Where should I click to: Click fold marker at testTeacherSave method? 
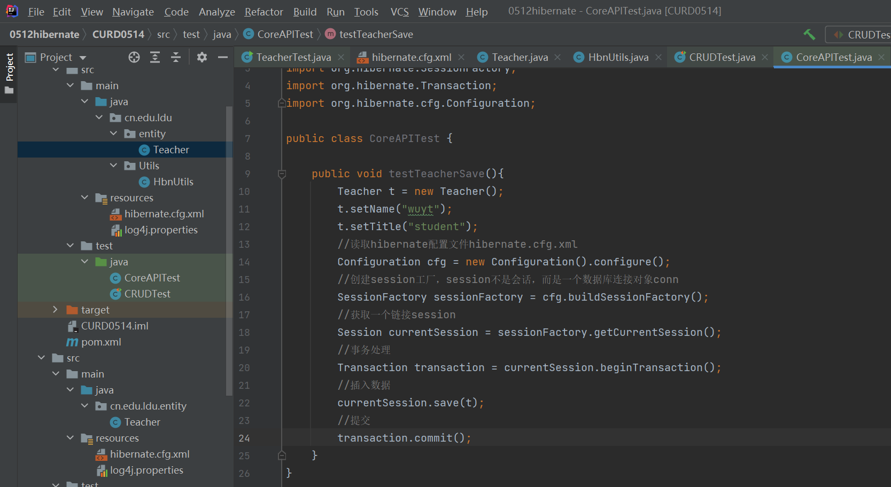tap(282, 174)
